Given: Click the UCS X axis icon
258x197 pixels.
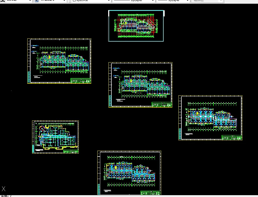Looking at the screenshot, I should coord(4,189).
